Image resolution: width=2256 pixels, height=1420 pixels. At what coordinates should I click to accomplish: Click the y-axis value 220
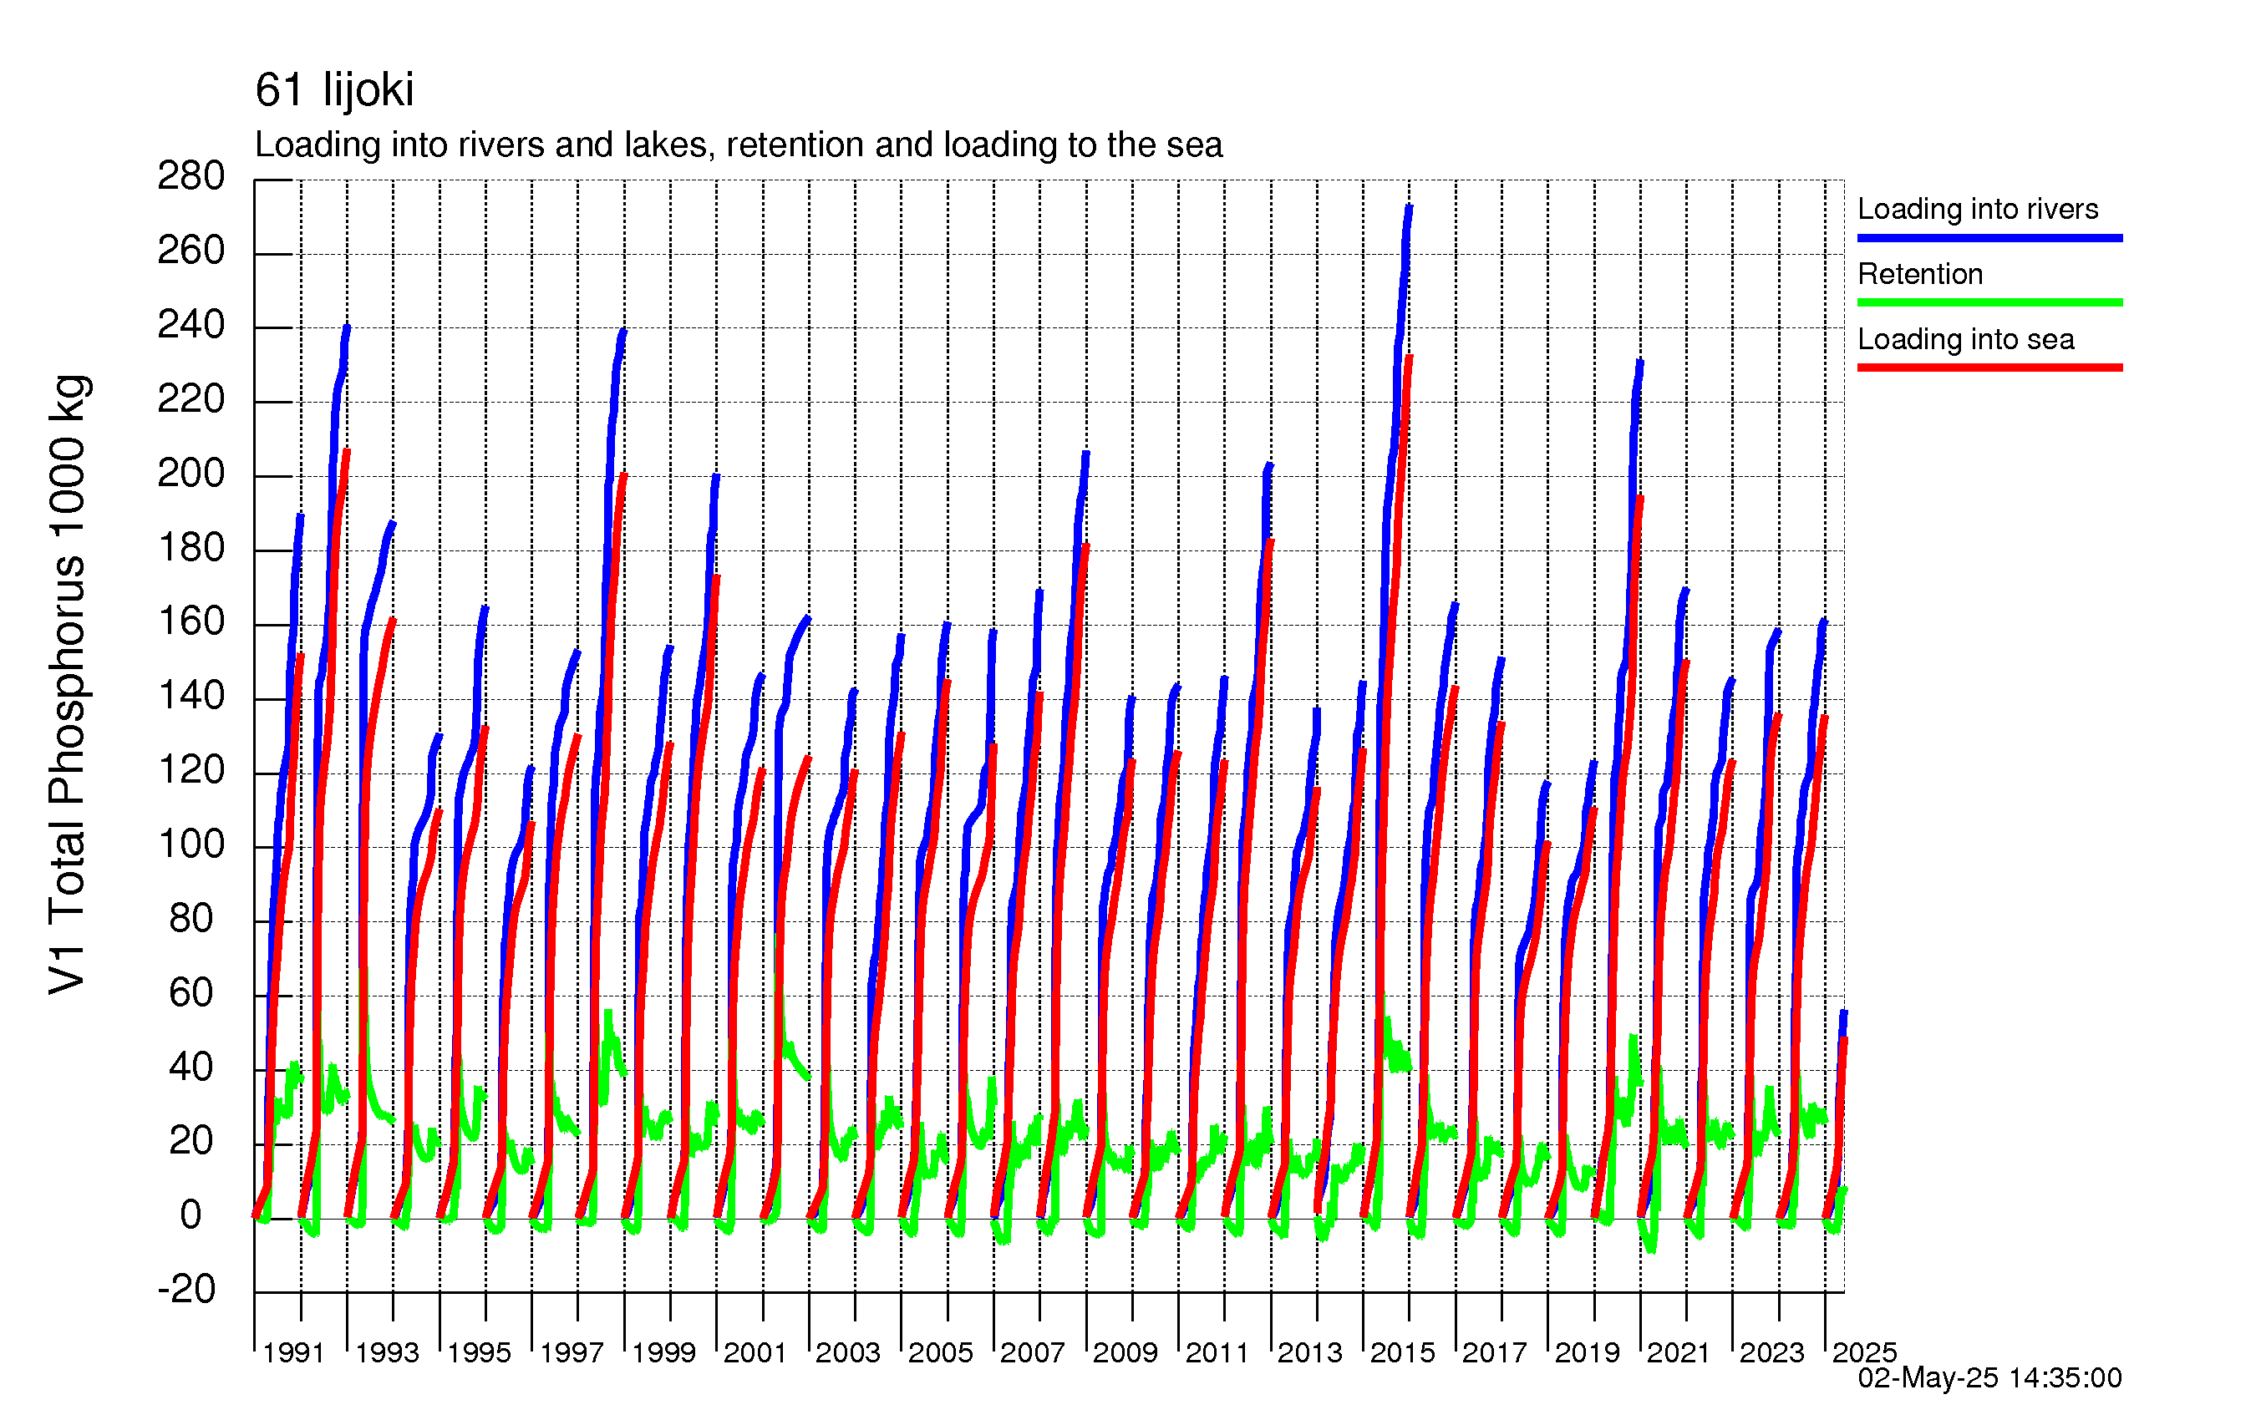pyautogui.click(x=191, y=400)
